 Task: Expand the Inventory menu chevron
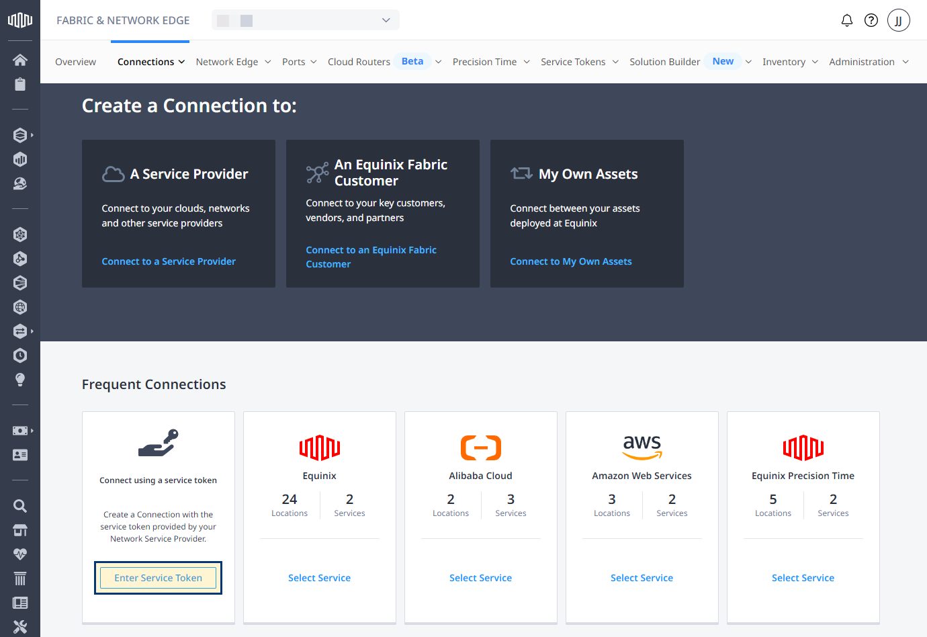815,62
